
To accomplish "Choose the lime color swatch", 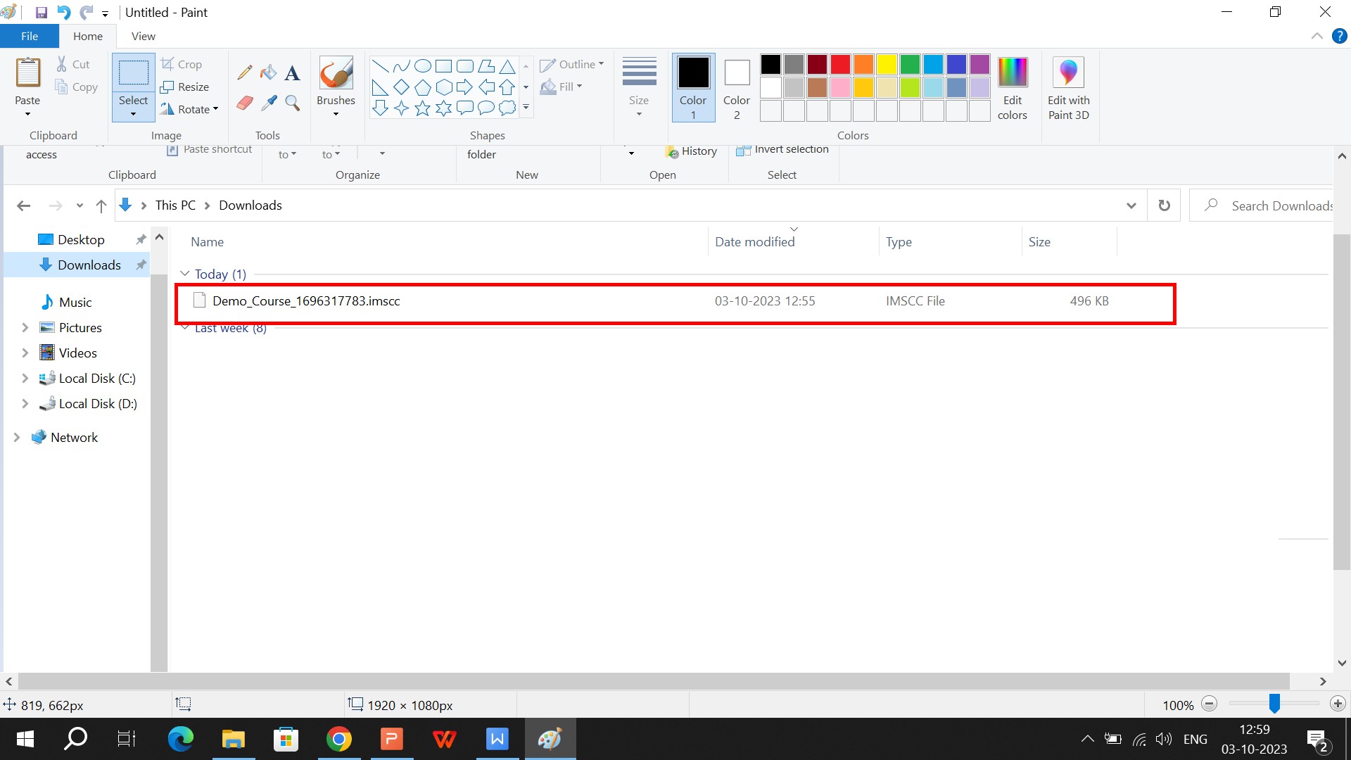I will point(910,88).
